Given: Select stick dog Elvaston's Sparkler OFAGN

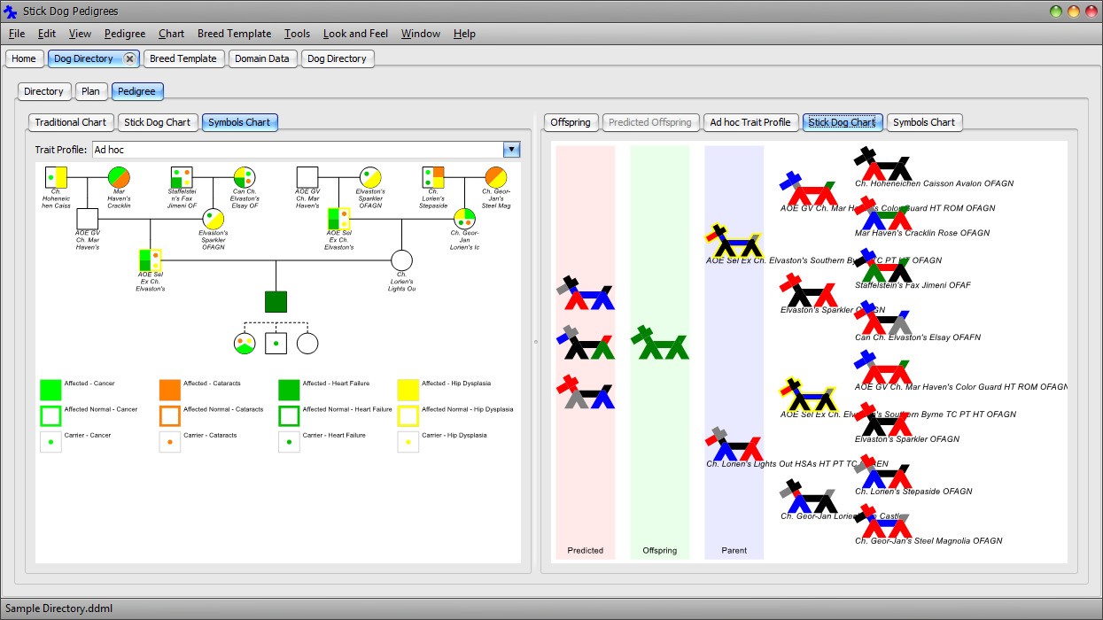Looking at the screenshot, I should coord(809,292).
